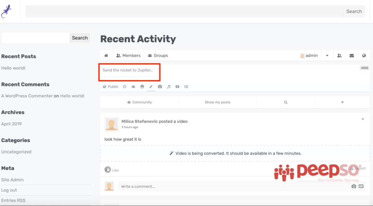Click the home icon in the PeepSo navbar

[x=106, y=56]
